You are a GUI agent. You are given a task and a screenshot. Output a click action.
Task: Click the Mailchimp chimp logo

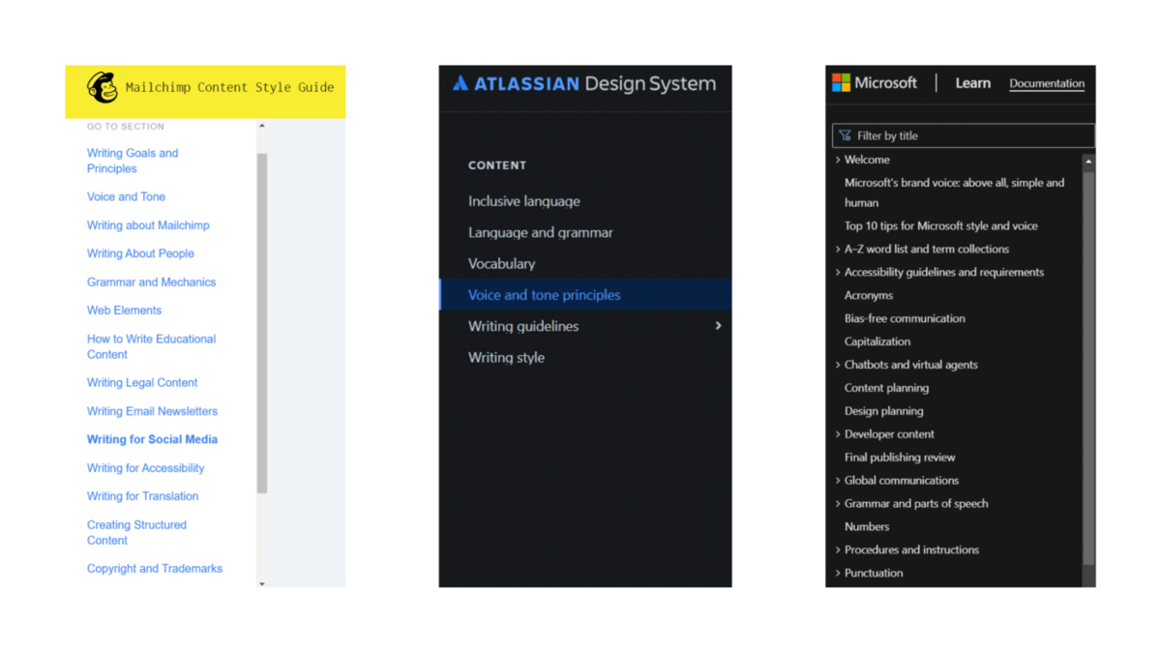coord(103,88)
